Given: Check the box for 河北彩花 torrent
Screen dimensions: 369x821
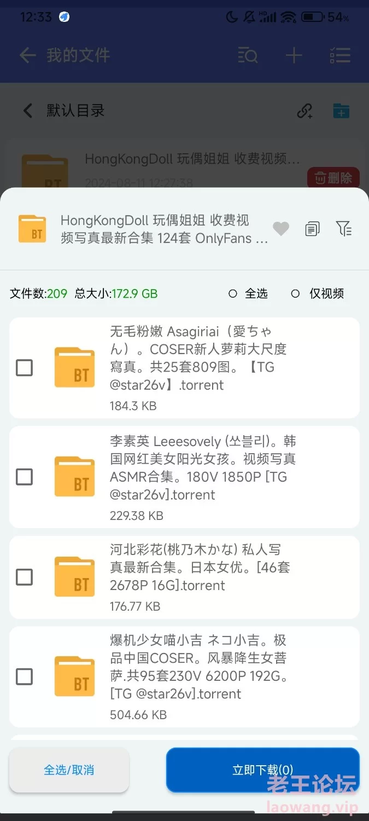Looking at the screenshot, I should pyautogui.click(x=24, y=577).
